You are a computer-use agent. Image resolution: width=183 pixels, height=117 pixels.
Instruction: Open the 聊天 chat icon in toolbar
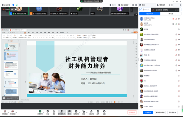point(70,112)
